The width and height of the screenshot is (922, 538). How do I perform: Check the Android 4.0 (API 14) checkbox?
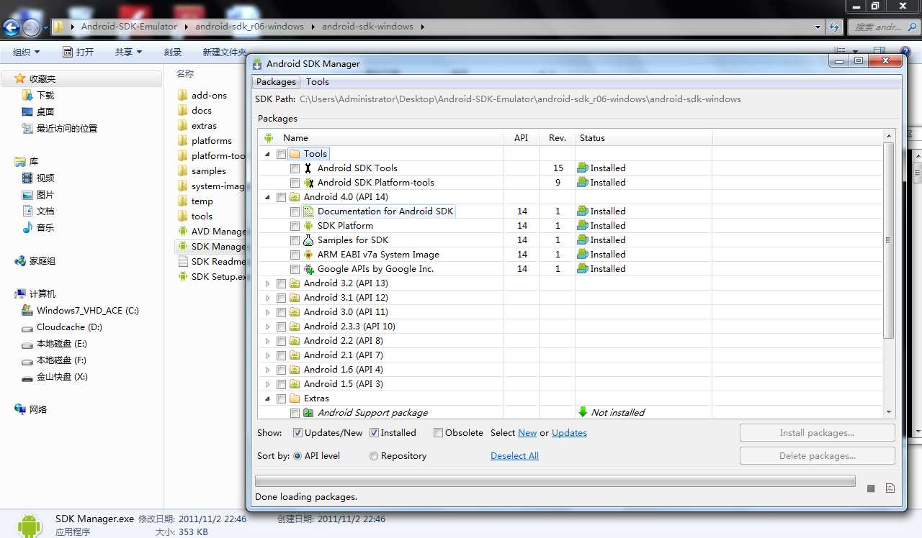pyautogui.click(x=281, y=197)
